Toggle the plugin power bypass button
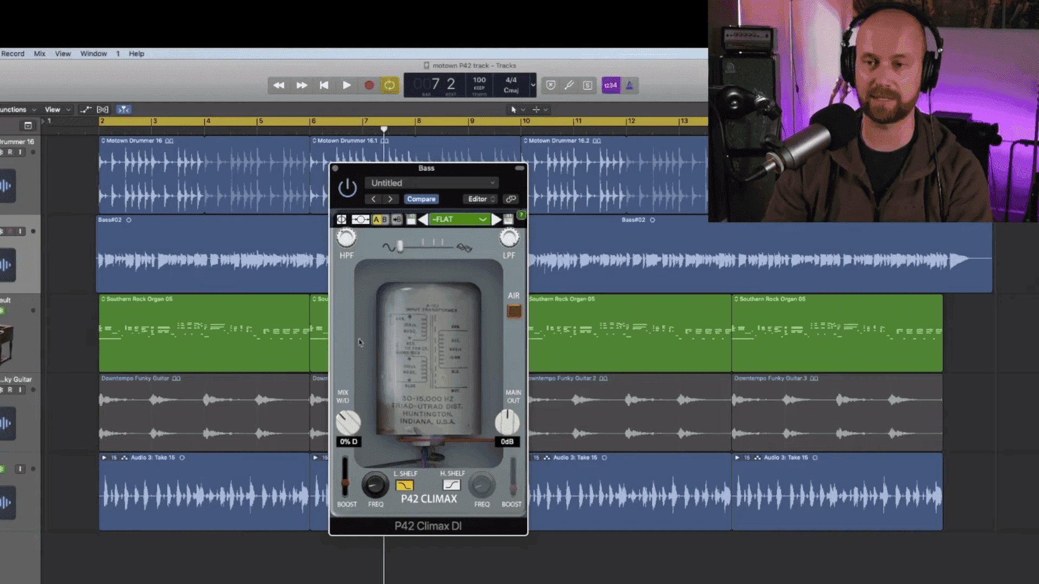The width and height of the screenshot is (1039, 584). pos(347,188)
